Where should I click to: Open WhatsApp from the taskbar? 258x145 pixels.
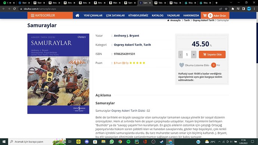click(x=112, y=142)
